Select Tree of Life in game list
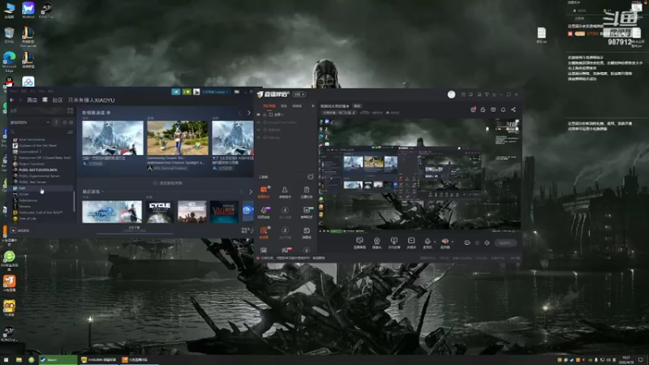The image size is (649, 365). coord(28,218)
